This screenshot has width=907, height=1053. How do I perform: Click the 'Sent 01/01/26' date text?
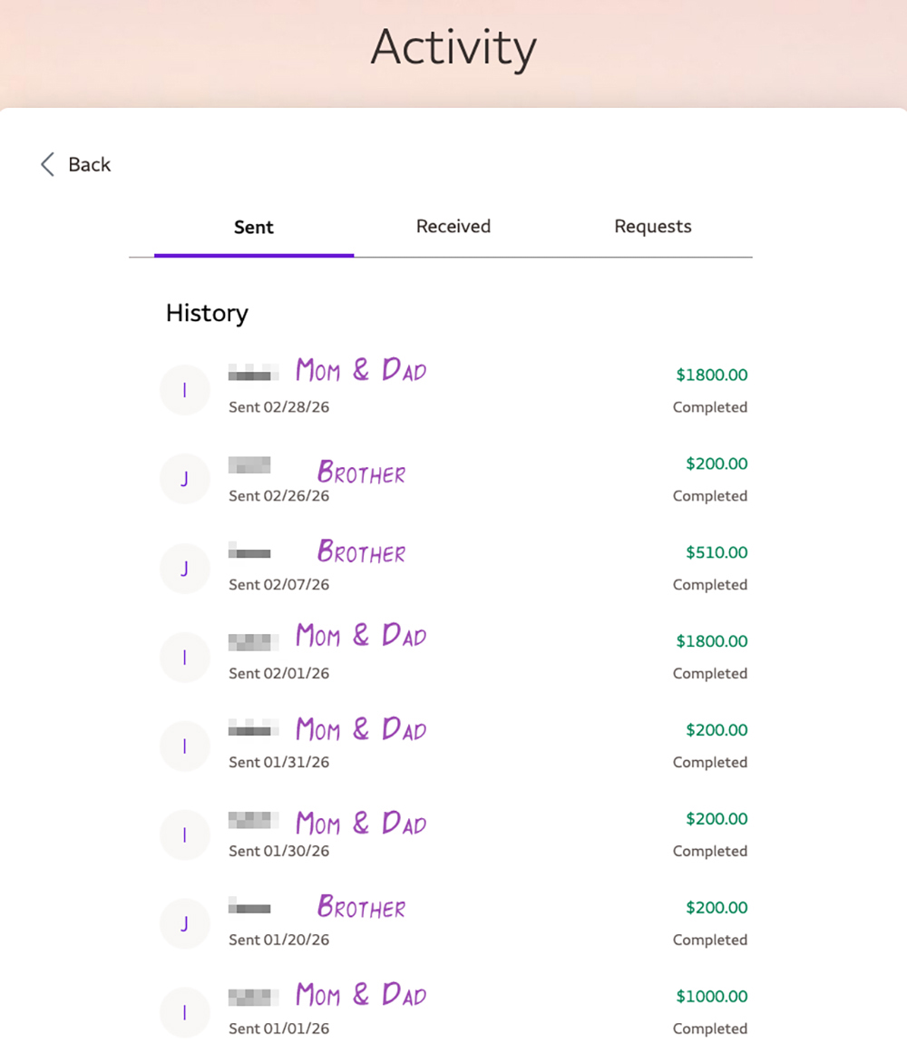[278, 1029]
